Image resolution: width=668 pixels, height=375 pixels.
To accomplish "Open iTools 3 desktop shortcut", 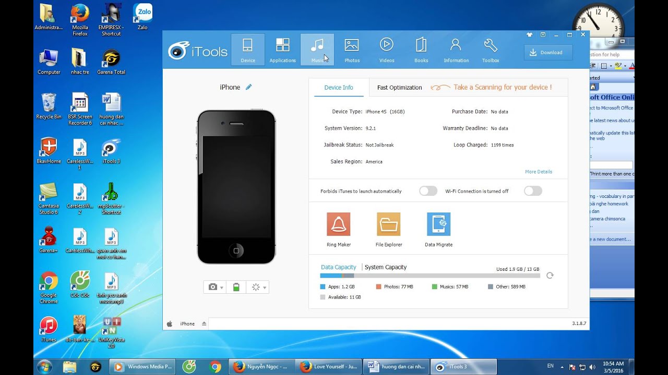I will 111,151.
